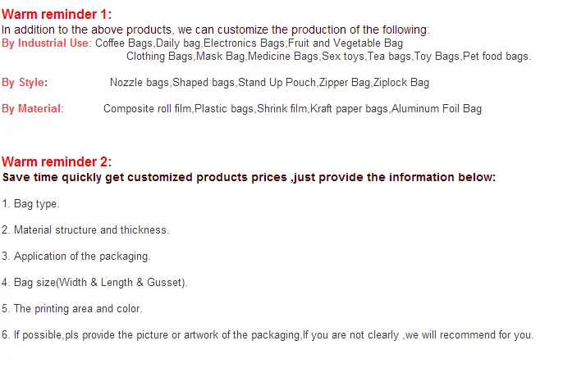This screenshot has height=368, width=563.
Task: Click the "By Industrial Use" label
Action: (x=45, y=43)
